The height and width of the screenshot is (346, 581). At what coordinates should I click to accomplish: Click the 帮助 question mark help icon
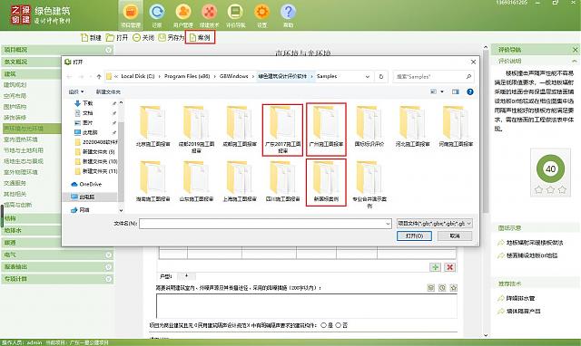click(288, 15)
